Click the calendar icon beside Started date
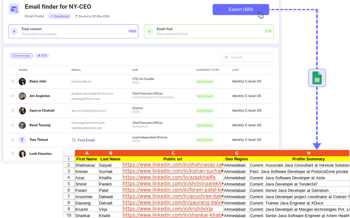 pos(76,16)
